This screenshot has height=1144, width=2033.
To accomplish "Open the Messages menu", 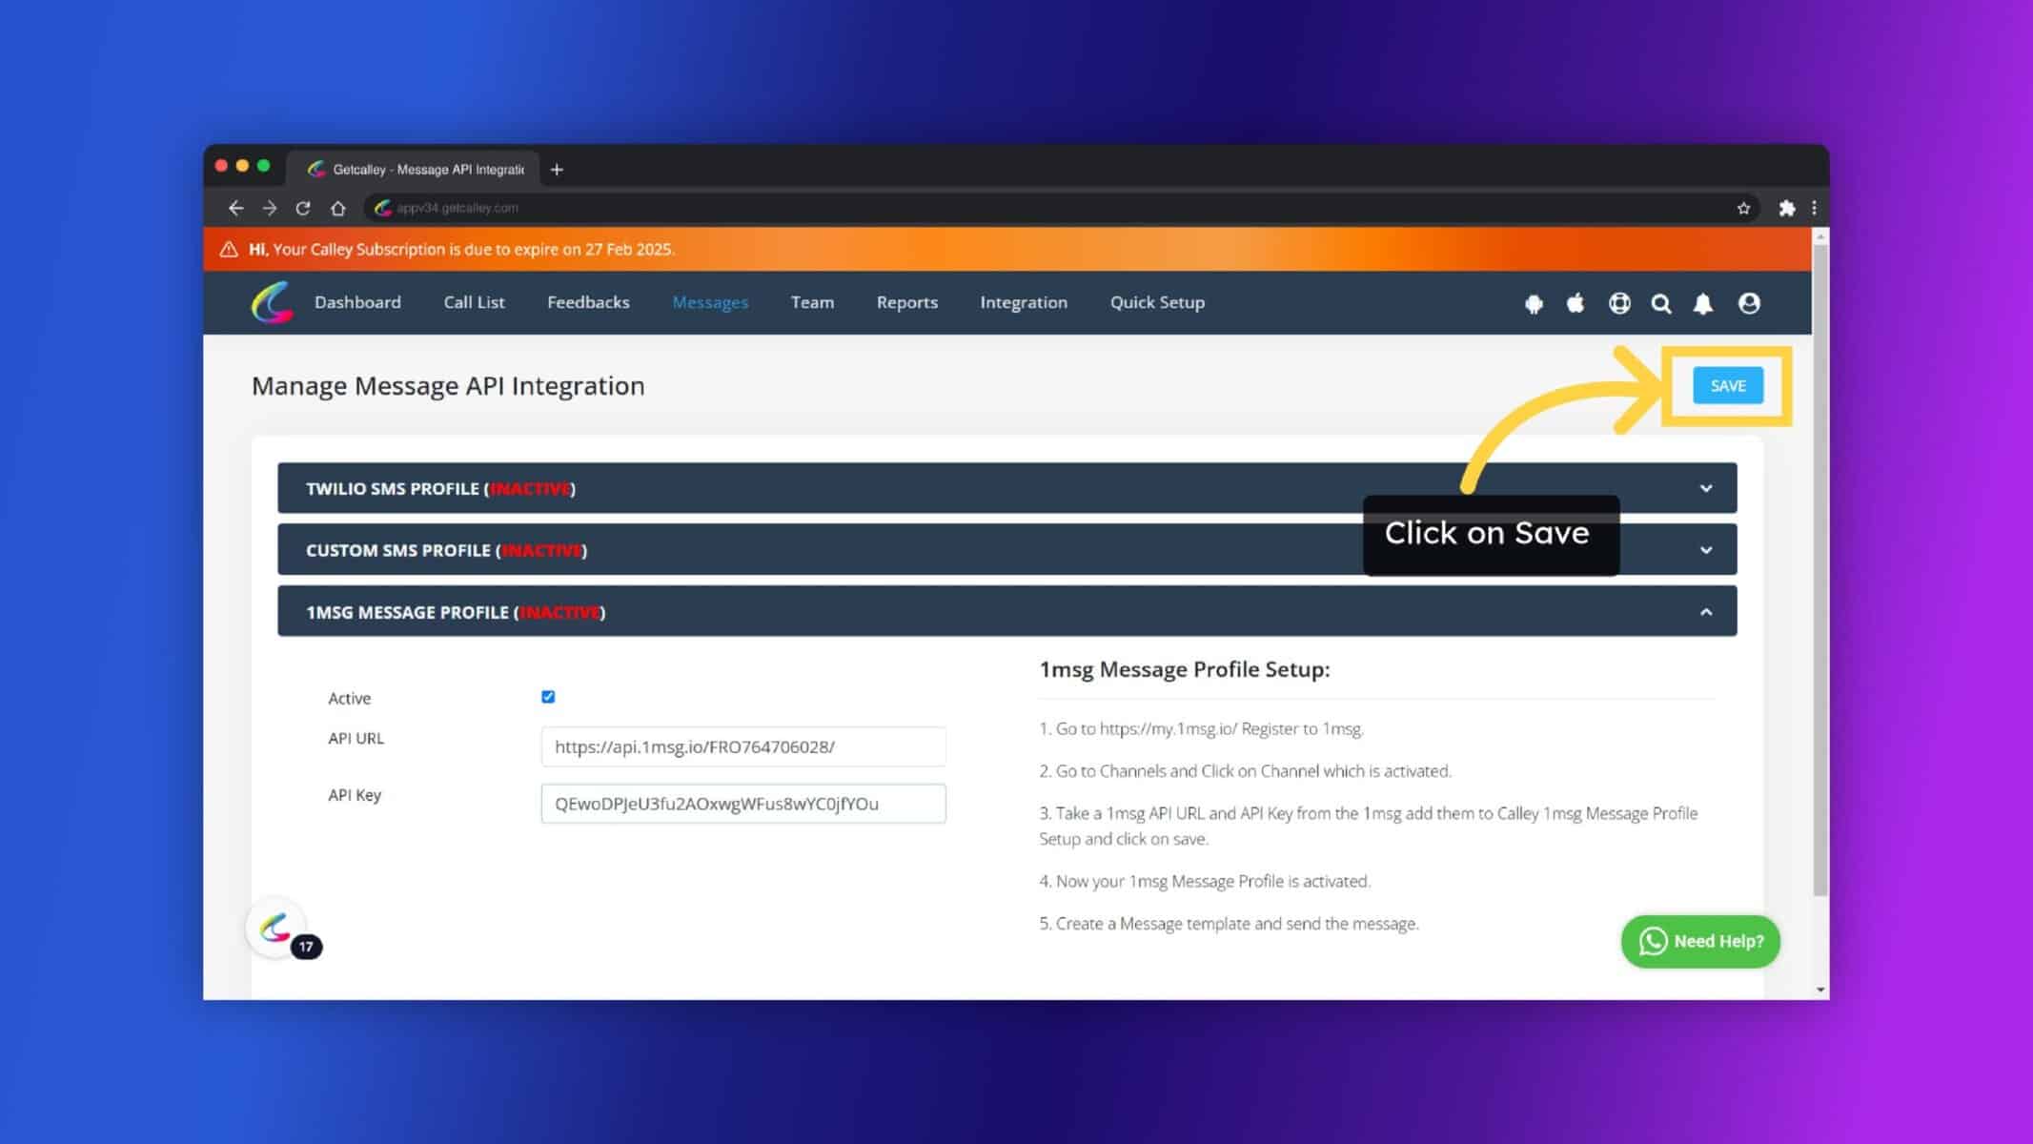I will pyautogui.click(x=710, y=302).
